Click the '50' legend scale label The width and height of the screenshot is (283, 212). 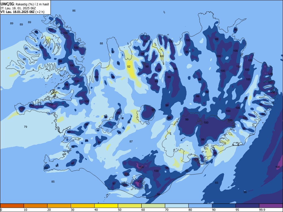[x=120, y=210]
